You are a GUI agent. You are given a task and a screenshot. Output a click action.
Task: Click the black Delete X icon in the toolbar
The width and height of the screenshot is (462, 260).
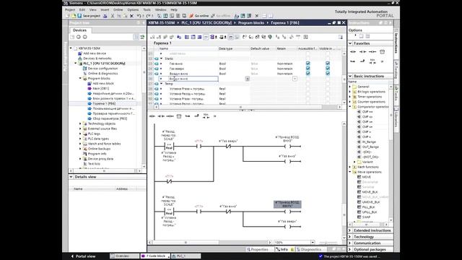[131, 16]
